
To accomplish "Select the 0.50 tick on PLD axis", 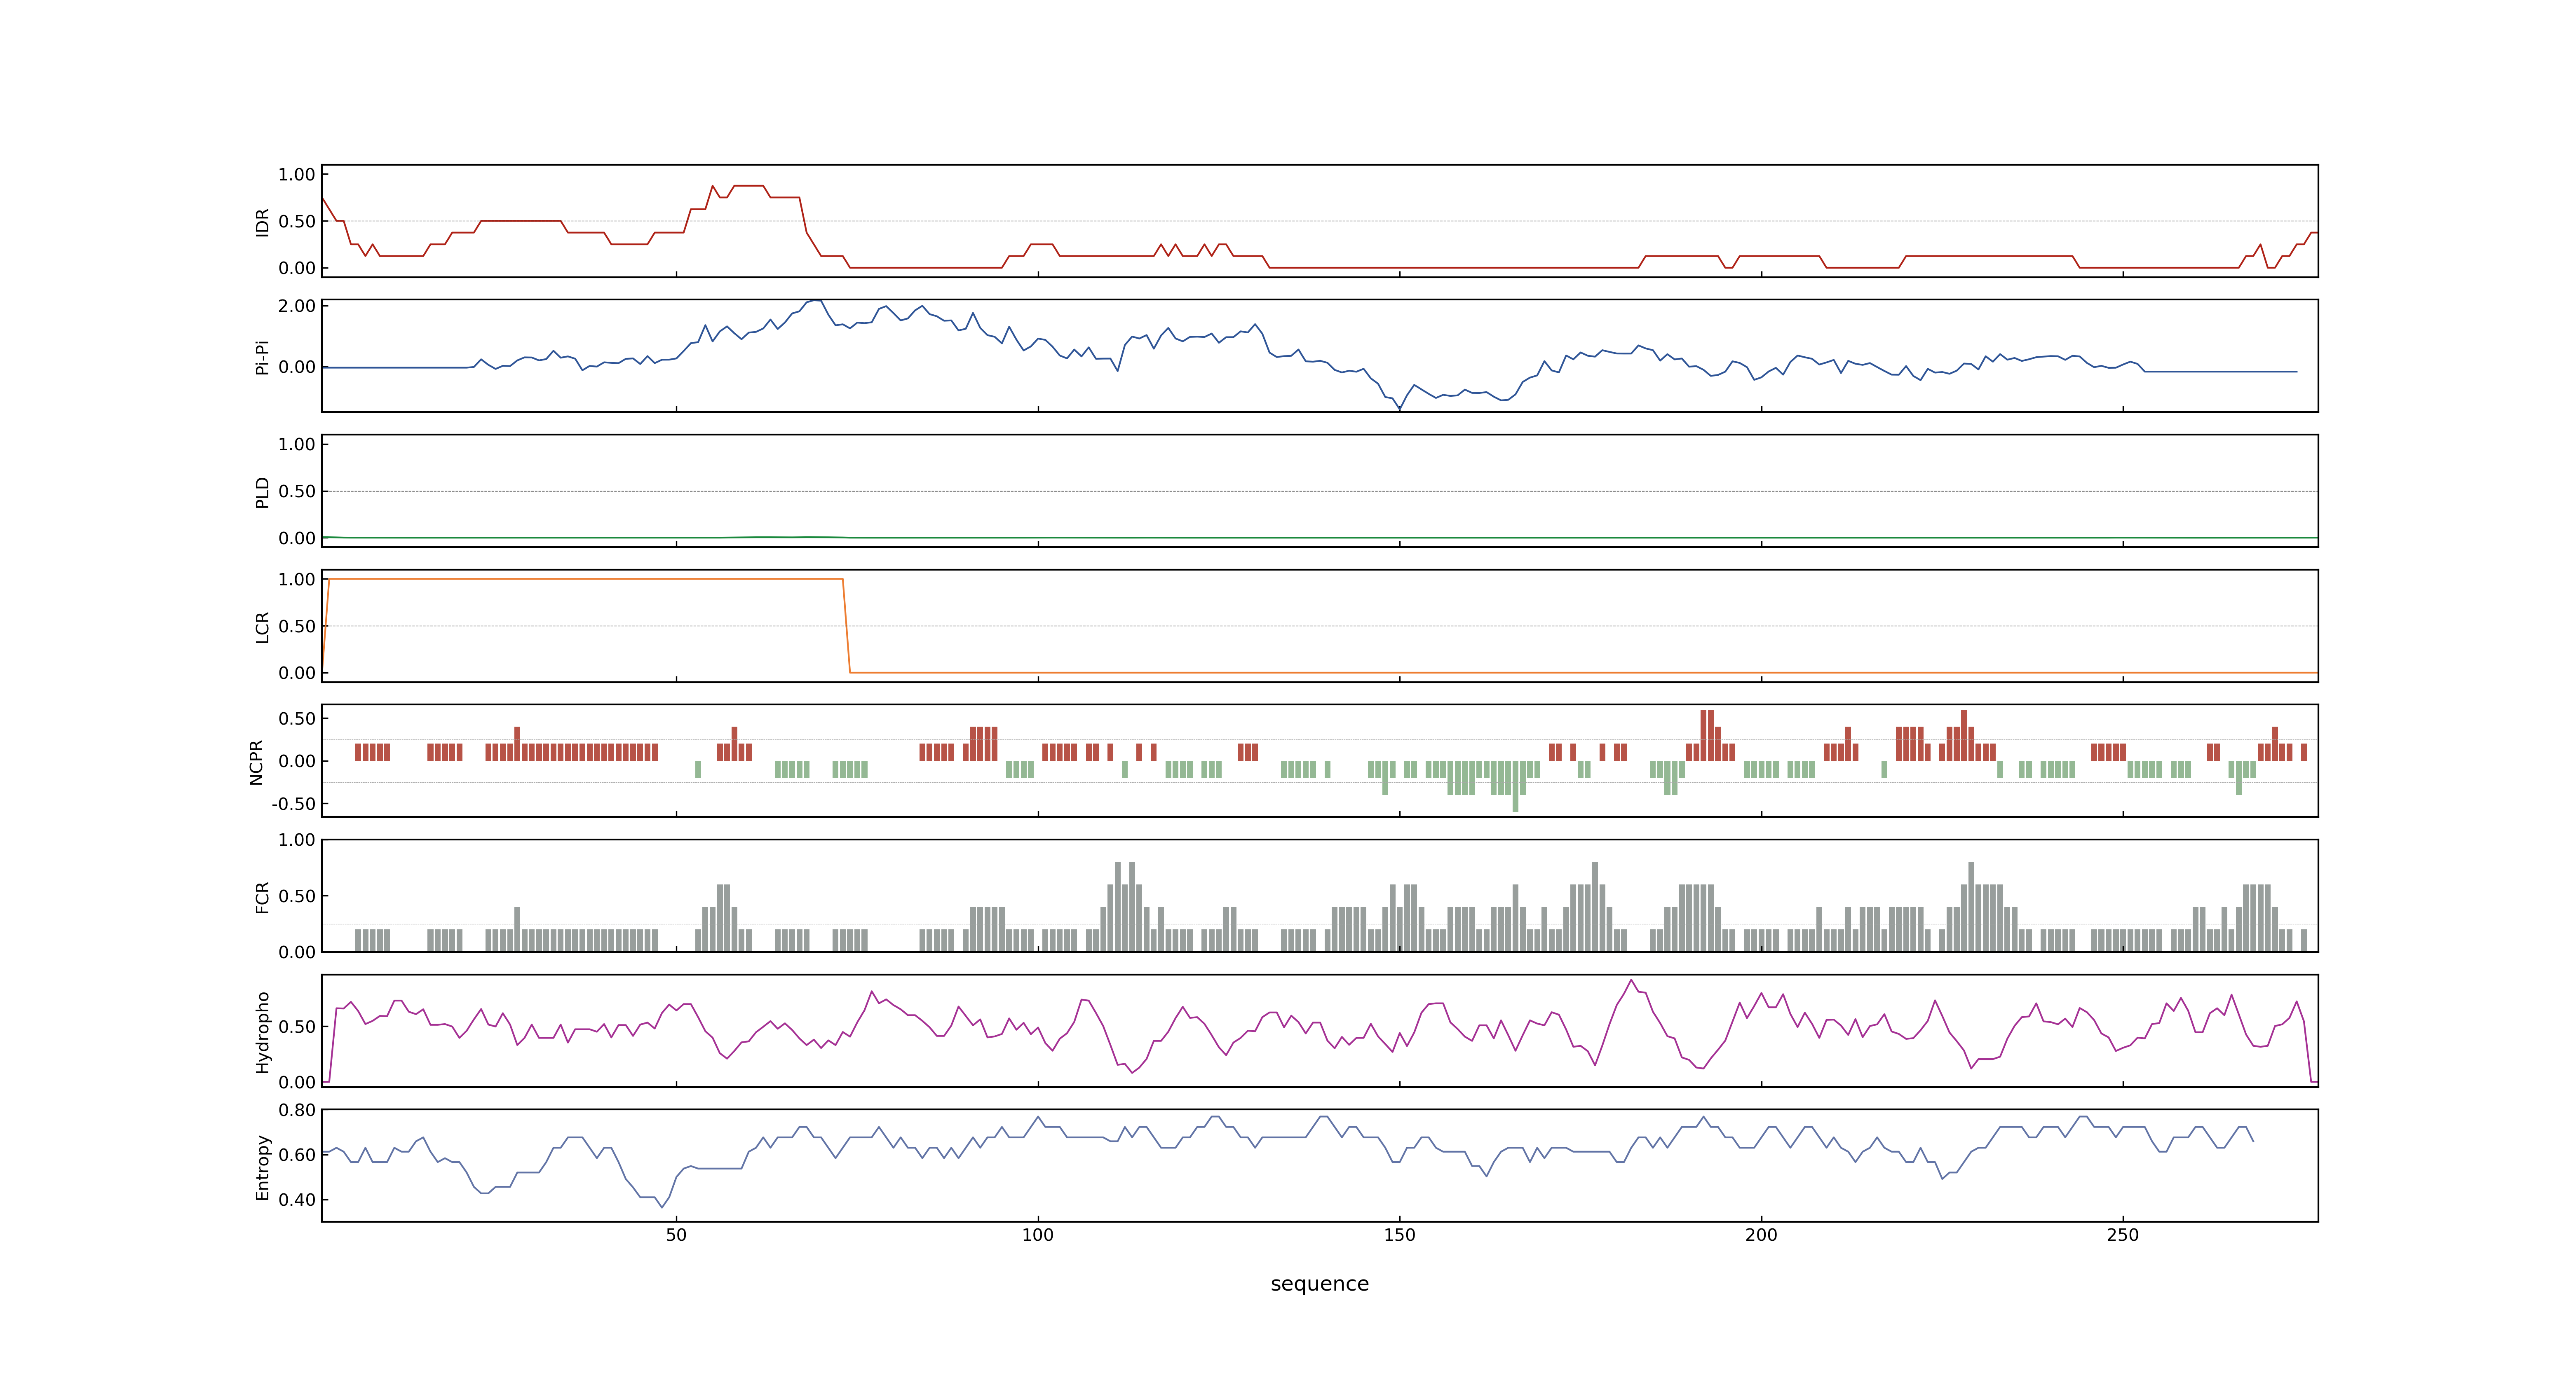I will [x=297, y=491].
